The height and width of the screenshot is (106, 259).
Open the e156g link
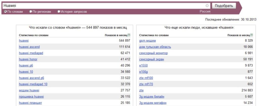click(143, 72)
